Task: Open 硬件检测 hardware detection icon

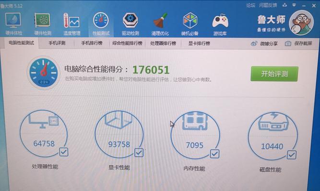Action: tap(42, 21)
